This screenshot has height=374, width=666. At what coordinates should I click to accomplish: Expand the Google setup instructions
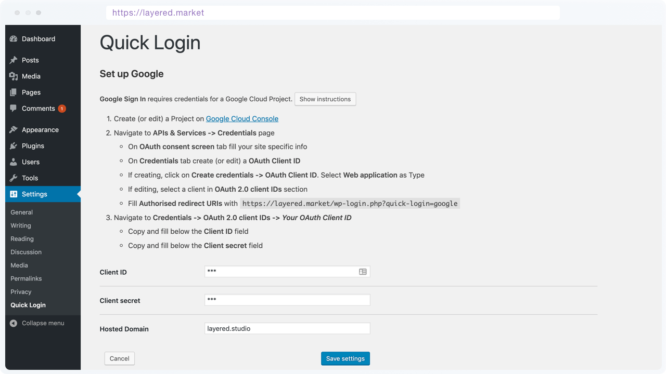(x=325, y=99)
